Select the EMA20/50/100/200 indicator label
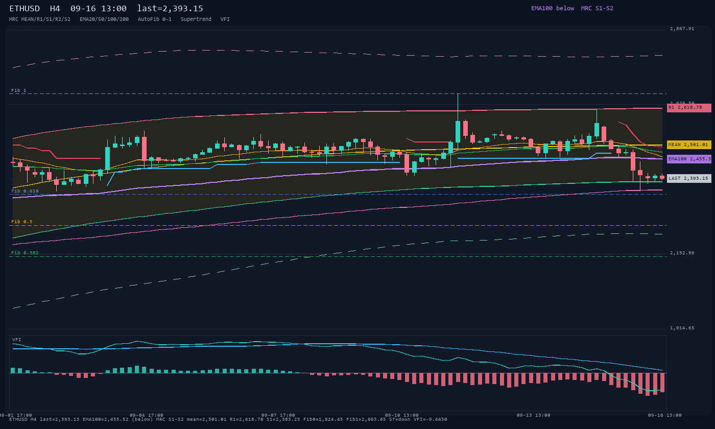This screenshot has height=429, width=715. tap(104, 19)
